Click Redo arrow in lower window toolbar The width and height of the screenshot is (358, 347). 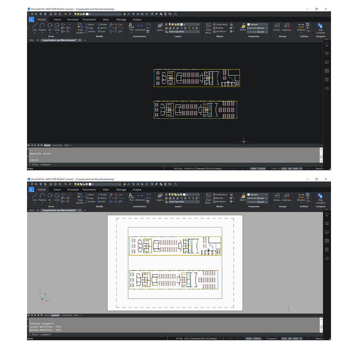70,184
